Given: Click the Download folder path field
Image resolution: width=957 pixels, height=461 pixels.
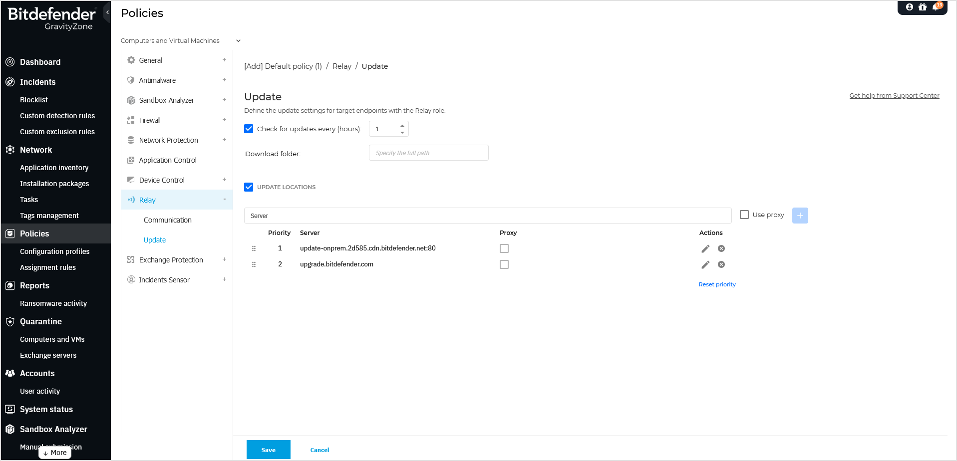Looking at the screenshot, I should (428, 153).
